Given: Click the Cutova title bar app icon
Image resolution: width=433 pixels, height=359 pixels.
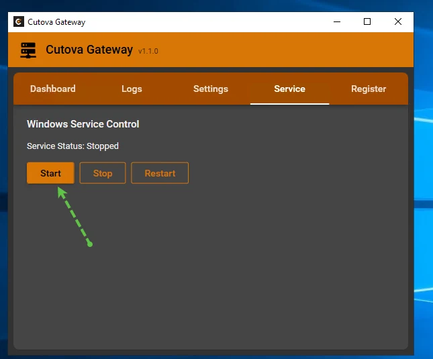Looking at the screenshot, I should pos(19,21).
